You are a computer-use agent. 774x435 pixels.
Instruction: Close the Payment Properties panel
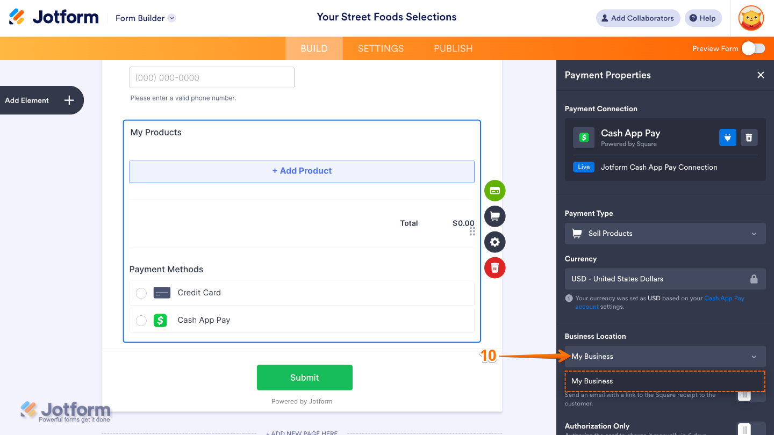tap(761, 75)
